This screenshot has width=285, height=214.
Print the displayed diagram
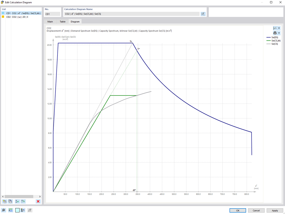275,33
